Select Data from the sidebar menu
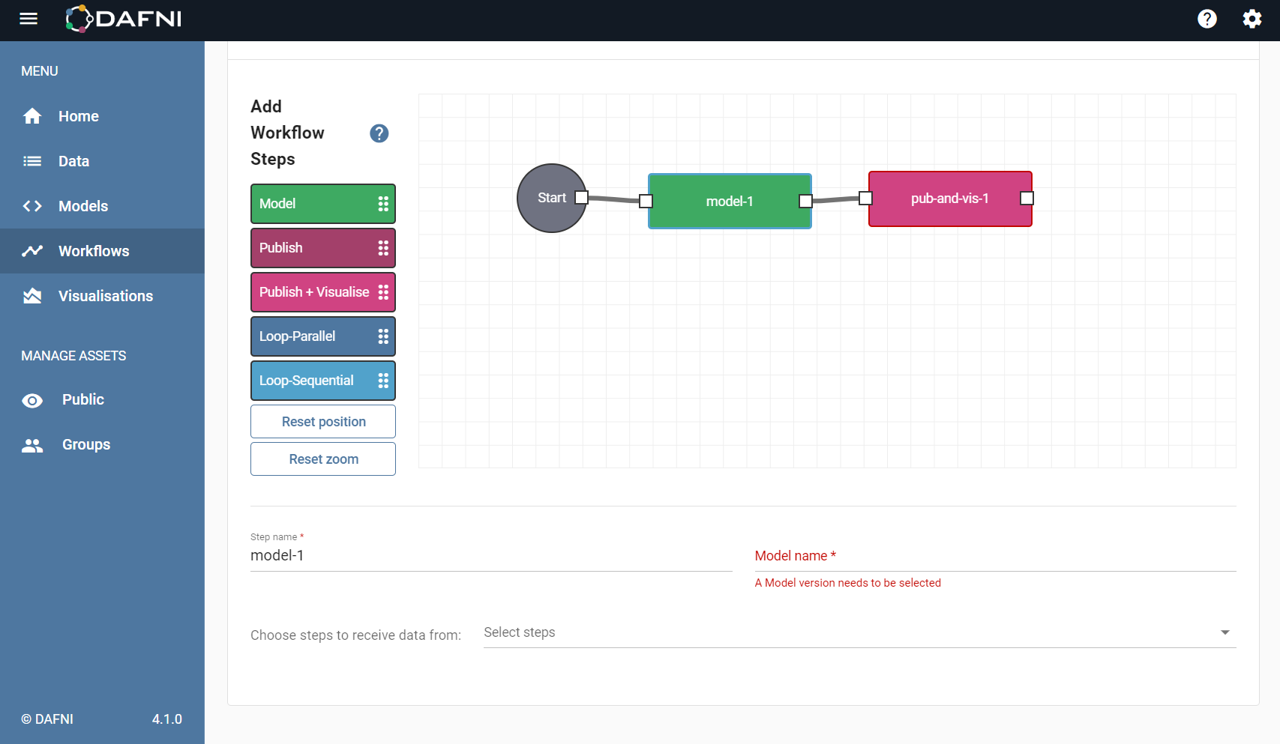Screen dimensions: 1280x744 (x=73, y=161)
